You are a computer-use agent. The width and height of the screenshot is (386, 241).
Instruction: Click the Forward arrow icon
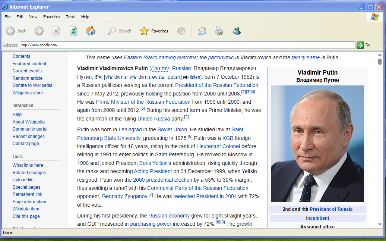[x=39, y=31]
